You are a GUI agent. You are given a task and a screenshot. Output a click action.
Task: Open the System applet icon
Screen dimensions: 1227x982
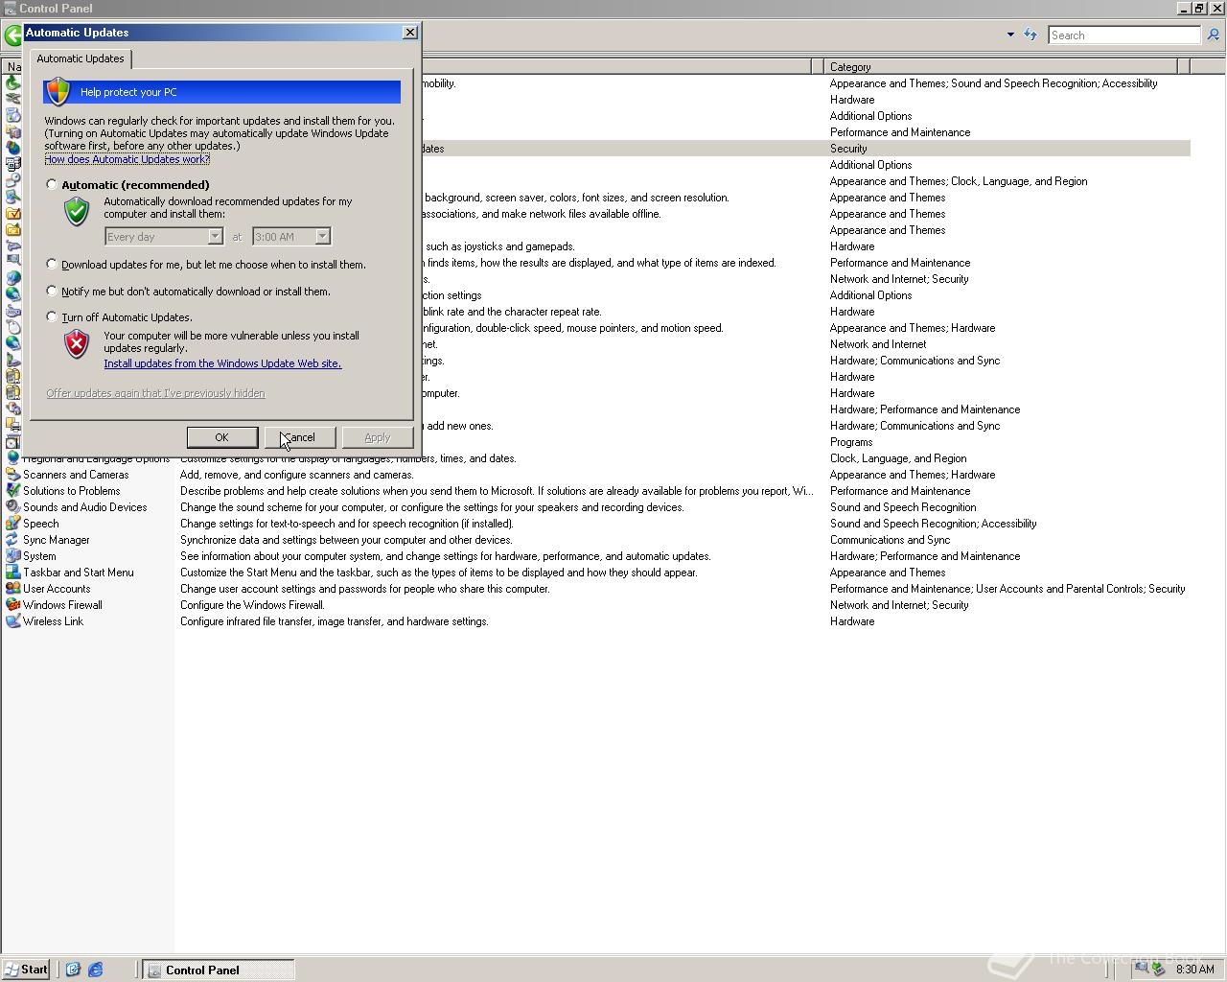pos(12,556)
